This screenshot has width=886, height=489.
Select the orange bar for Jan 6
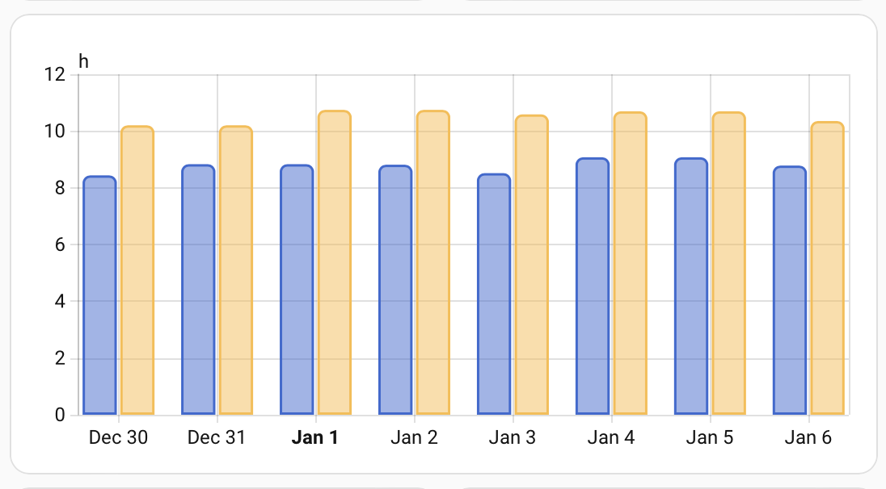(828, 269)
